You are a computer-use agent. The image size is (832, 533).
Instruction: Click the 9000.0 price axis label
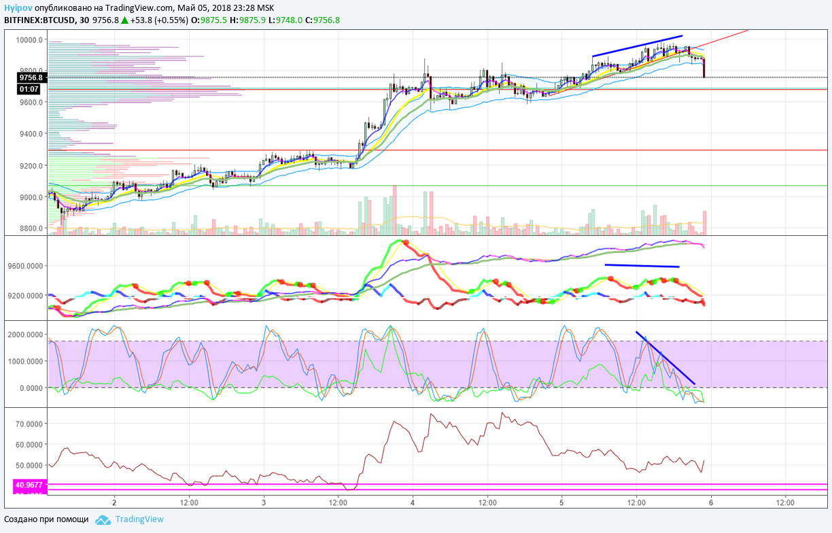point(32,197)
